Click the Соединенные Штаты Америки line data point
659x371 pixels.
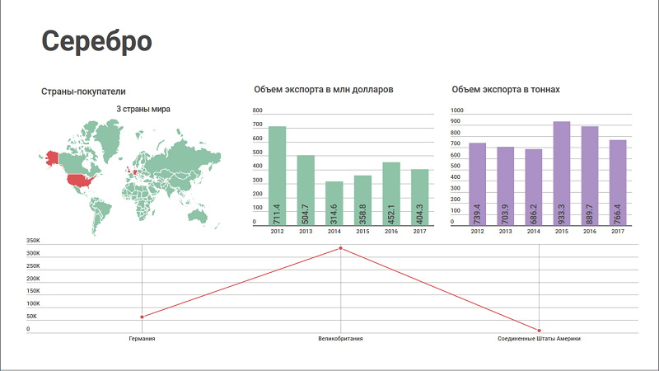[539, 331]
